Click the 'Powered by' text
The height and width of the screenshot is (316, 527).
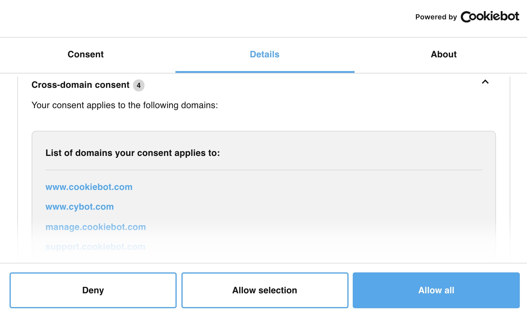tap(436, 17)
